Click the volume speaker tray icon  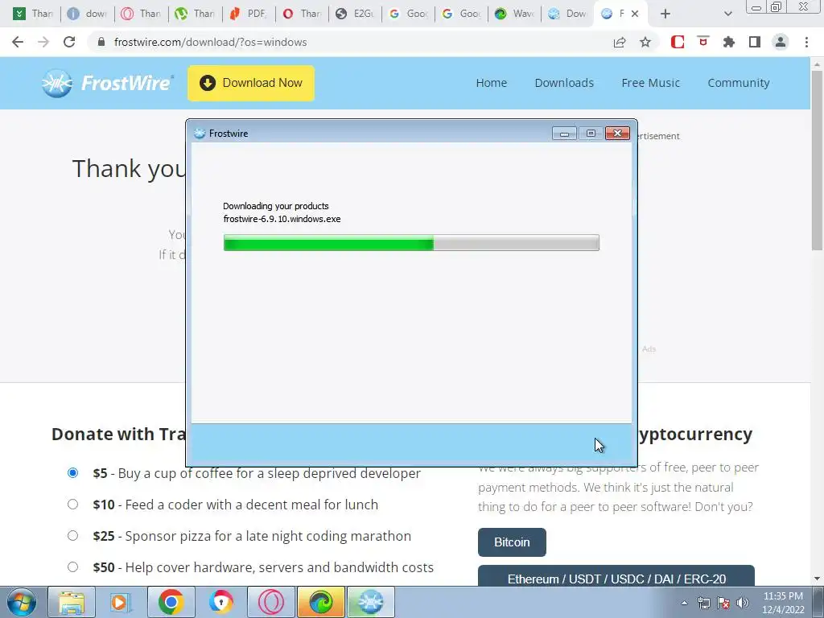coord(743,603)
